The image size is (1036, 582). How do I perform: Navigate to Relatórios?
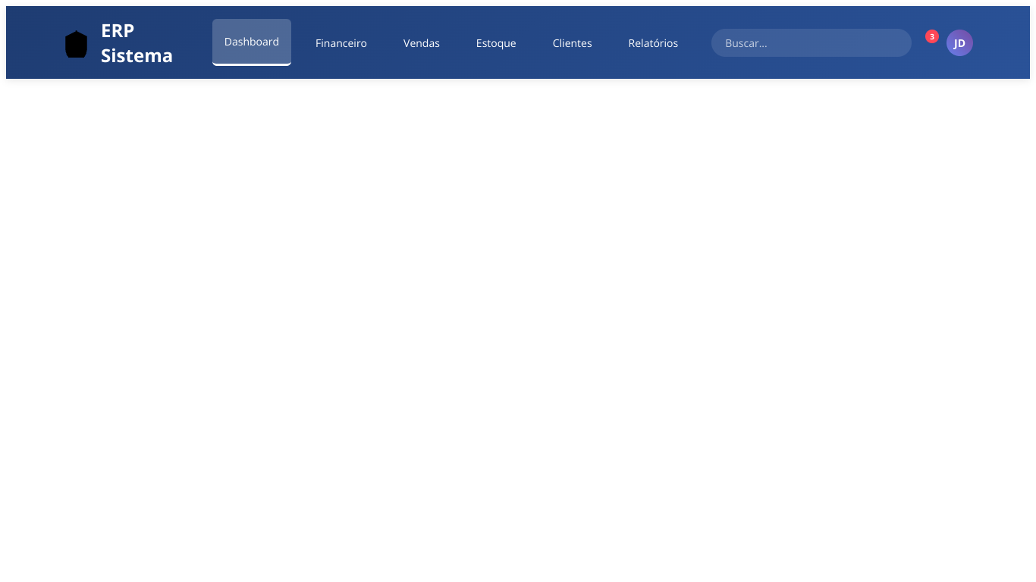pyautogui.click(x=653, y=43)
